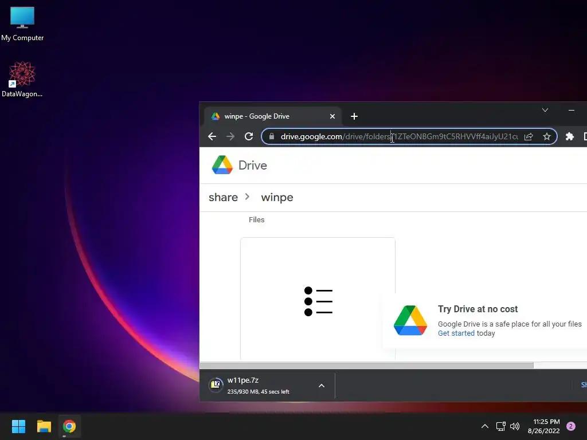Click Try Drive at no cost heading
This screenshot has width=587, height=440.
tap(478, 309)
